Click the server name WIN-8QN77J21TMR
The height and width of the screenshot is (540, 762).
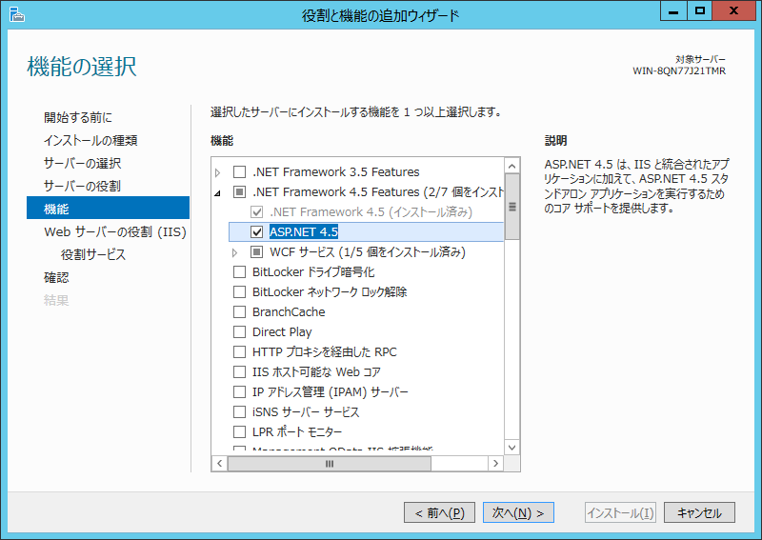pyautogui.click(x=679, y=71)
